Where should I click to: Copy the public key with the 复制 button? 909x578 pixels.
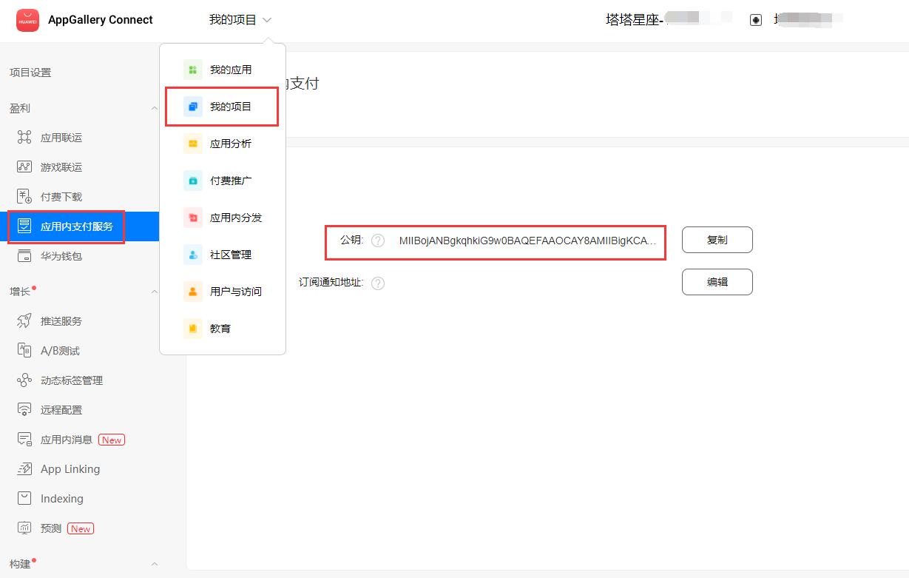717,240
